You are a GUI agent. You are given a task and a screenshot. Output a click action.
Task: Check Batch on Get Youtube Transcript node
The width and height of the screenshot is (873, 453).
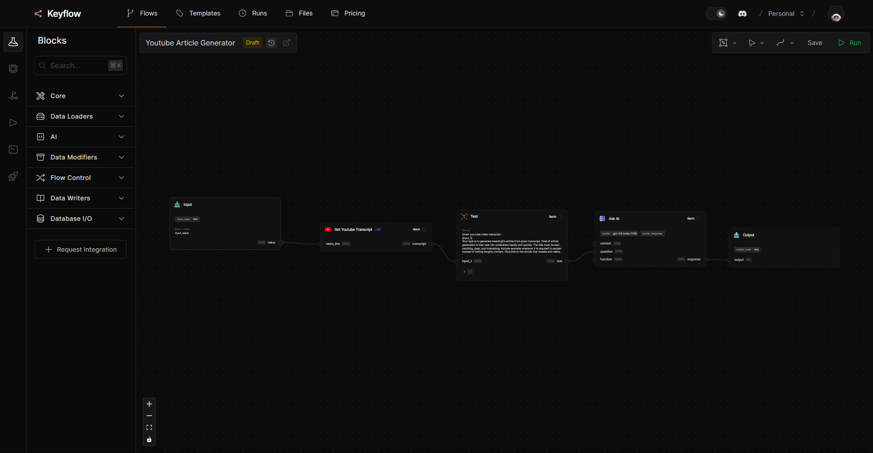pos(424,229)
